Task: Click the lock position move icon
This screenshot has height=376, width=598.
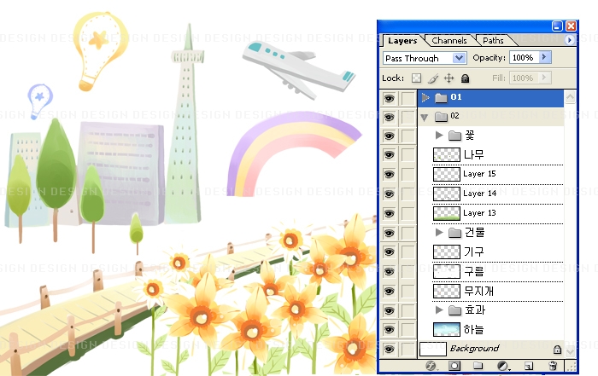Action: coord(448,78)
